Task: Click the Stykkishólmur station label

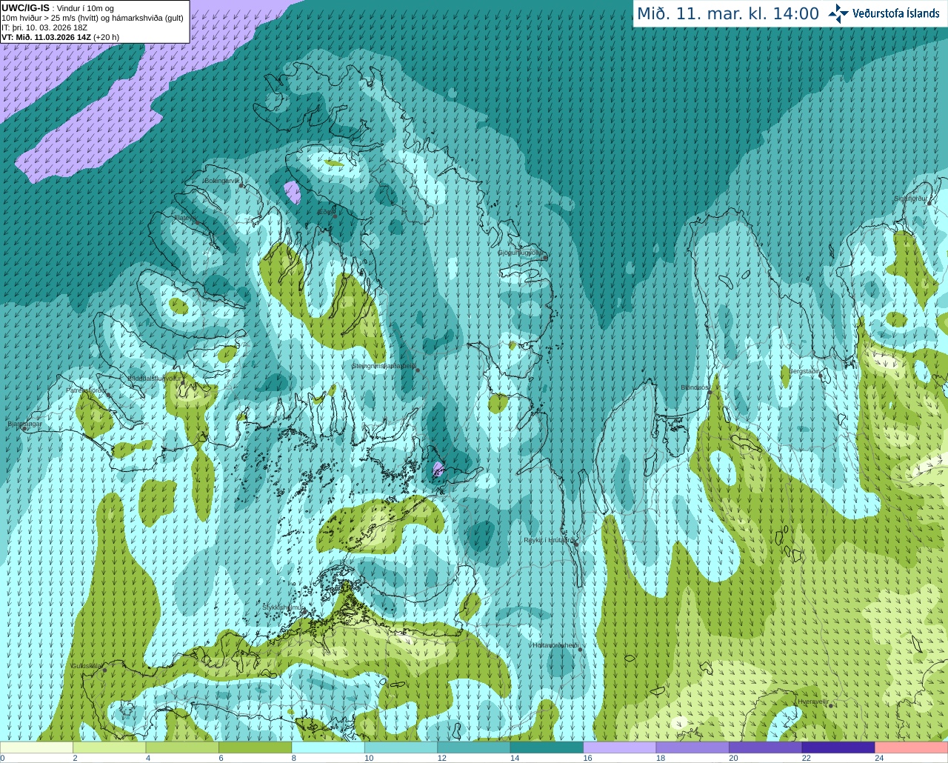Action: pos(283,607)
